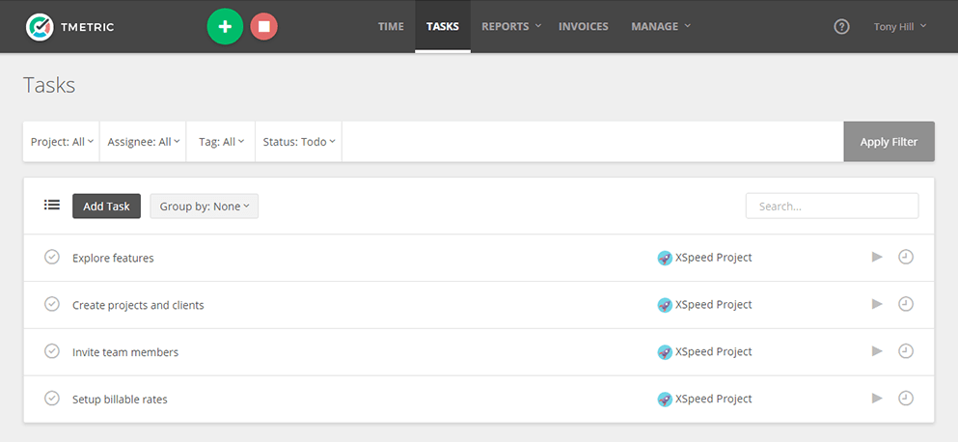958x442 pixels.
Task: Focus the task Search field
Action: point(832,207)
